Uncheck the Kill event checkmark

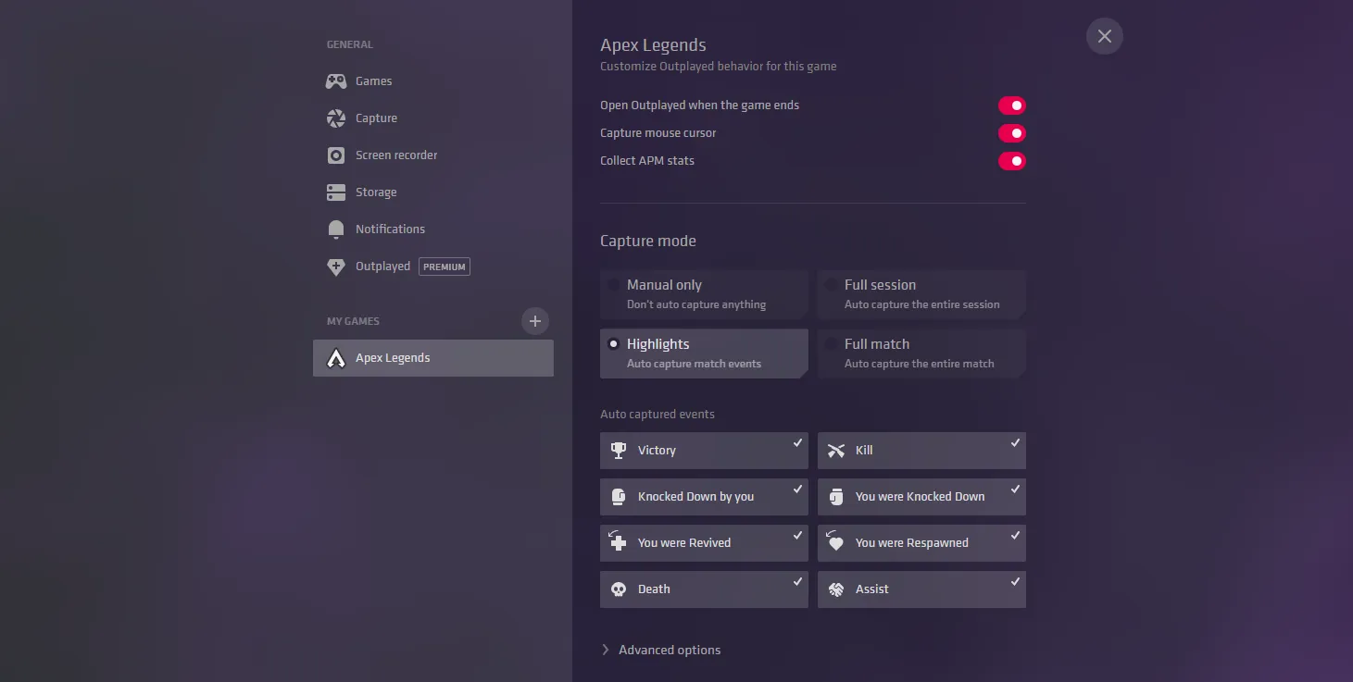1015,443
